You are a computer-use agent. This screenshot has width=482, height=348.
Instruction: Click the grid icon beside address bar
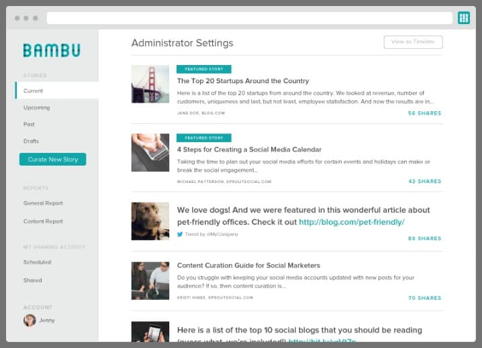pos(463,18)
